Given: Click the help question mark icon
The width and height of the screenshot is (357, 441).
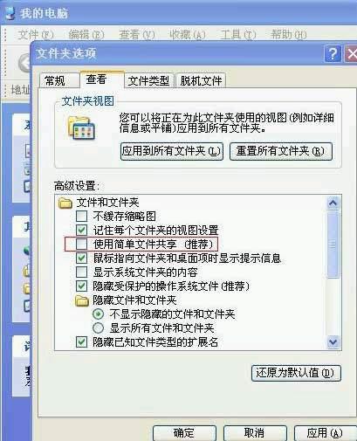Looking at the screenshot, I should pos(333,54).
